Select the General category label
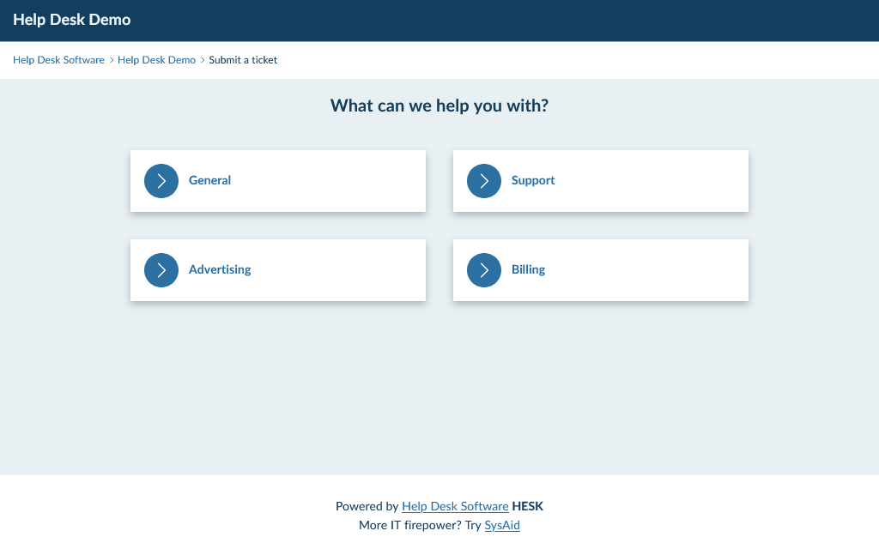Image resolution: width=879 pixels, height=549 pixels. (x=209, y=181)
